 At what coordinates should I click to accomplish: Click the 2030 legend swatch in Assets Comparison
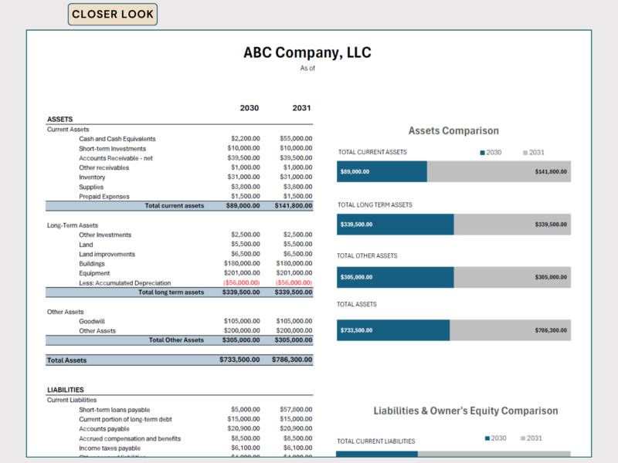482,153
